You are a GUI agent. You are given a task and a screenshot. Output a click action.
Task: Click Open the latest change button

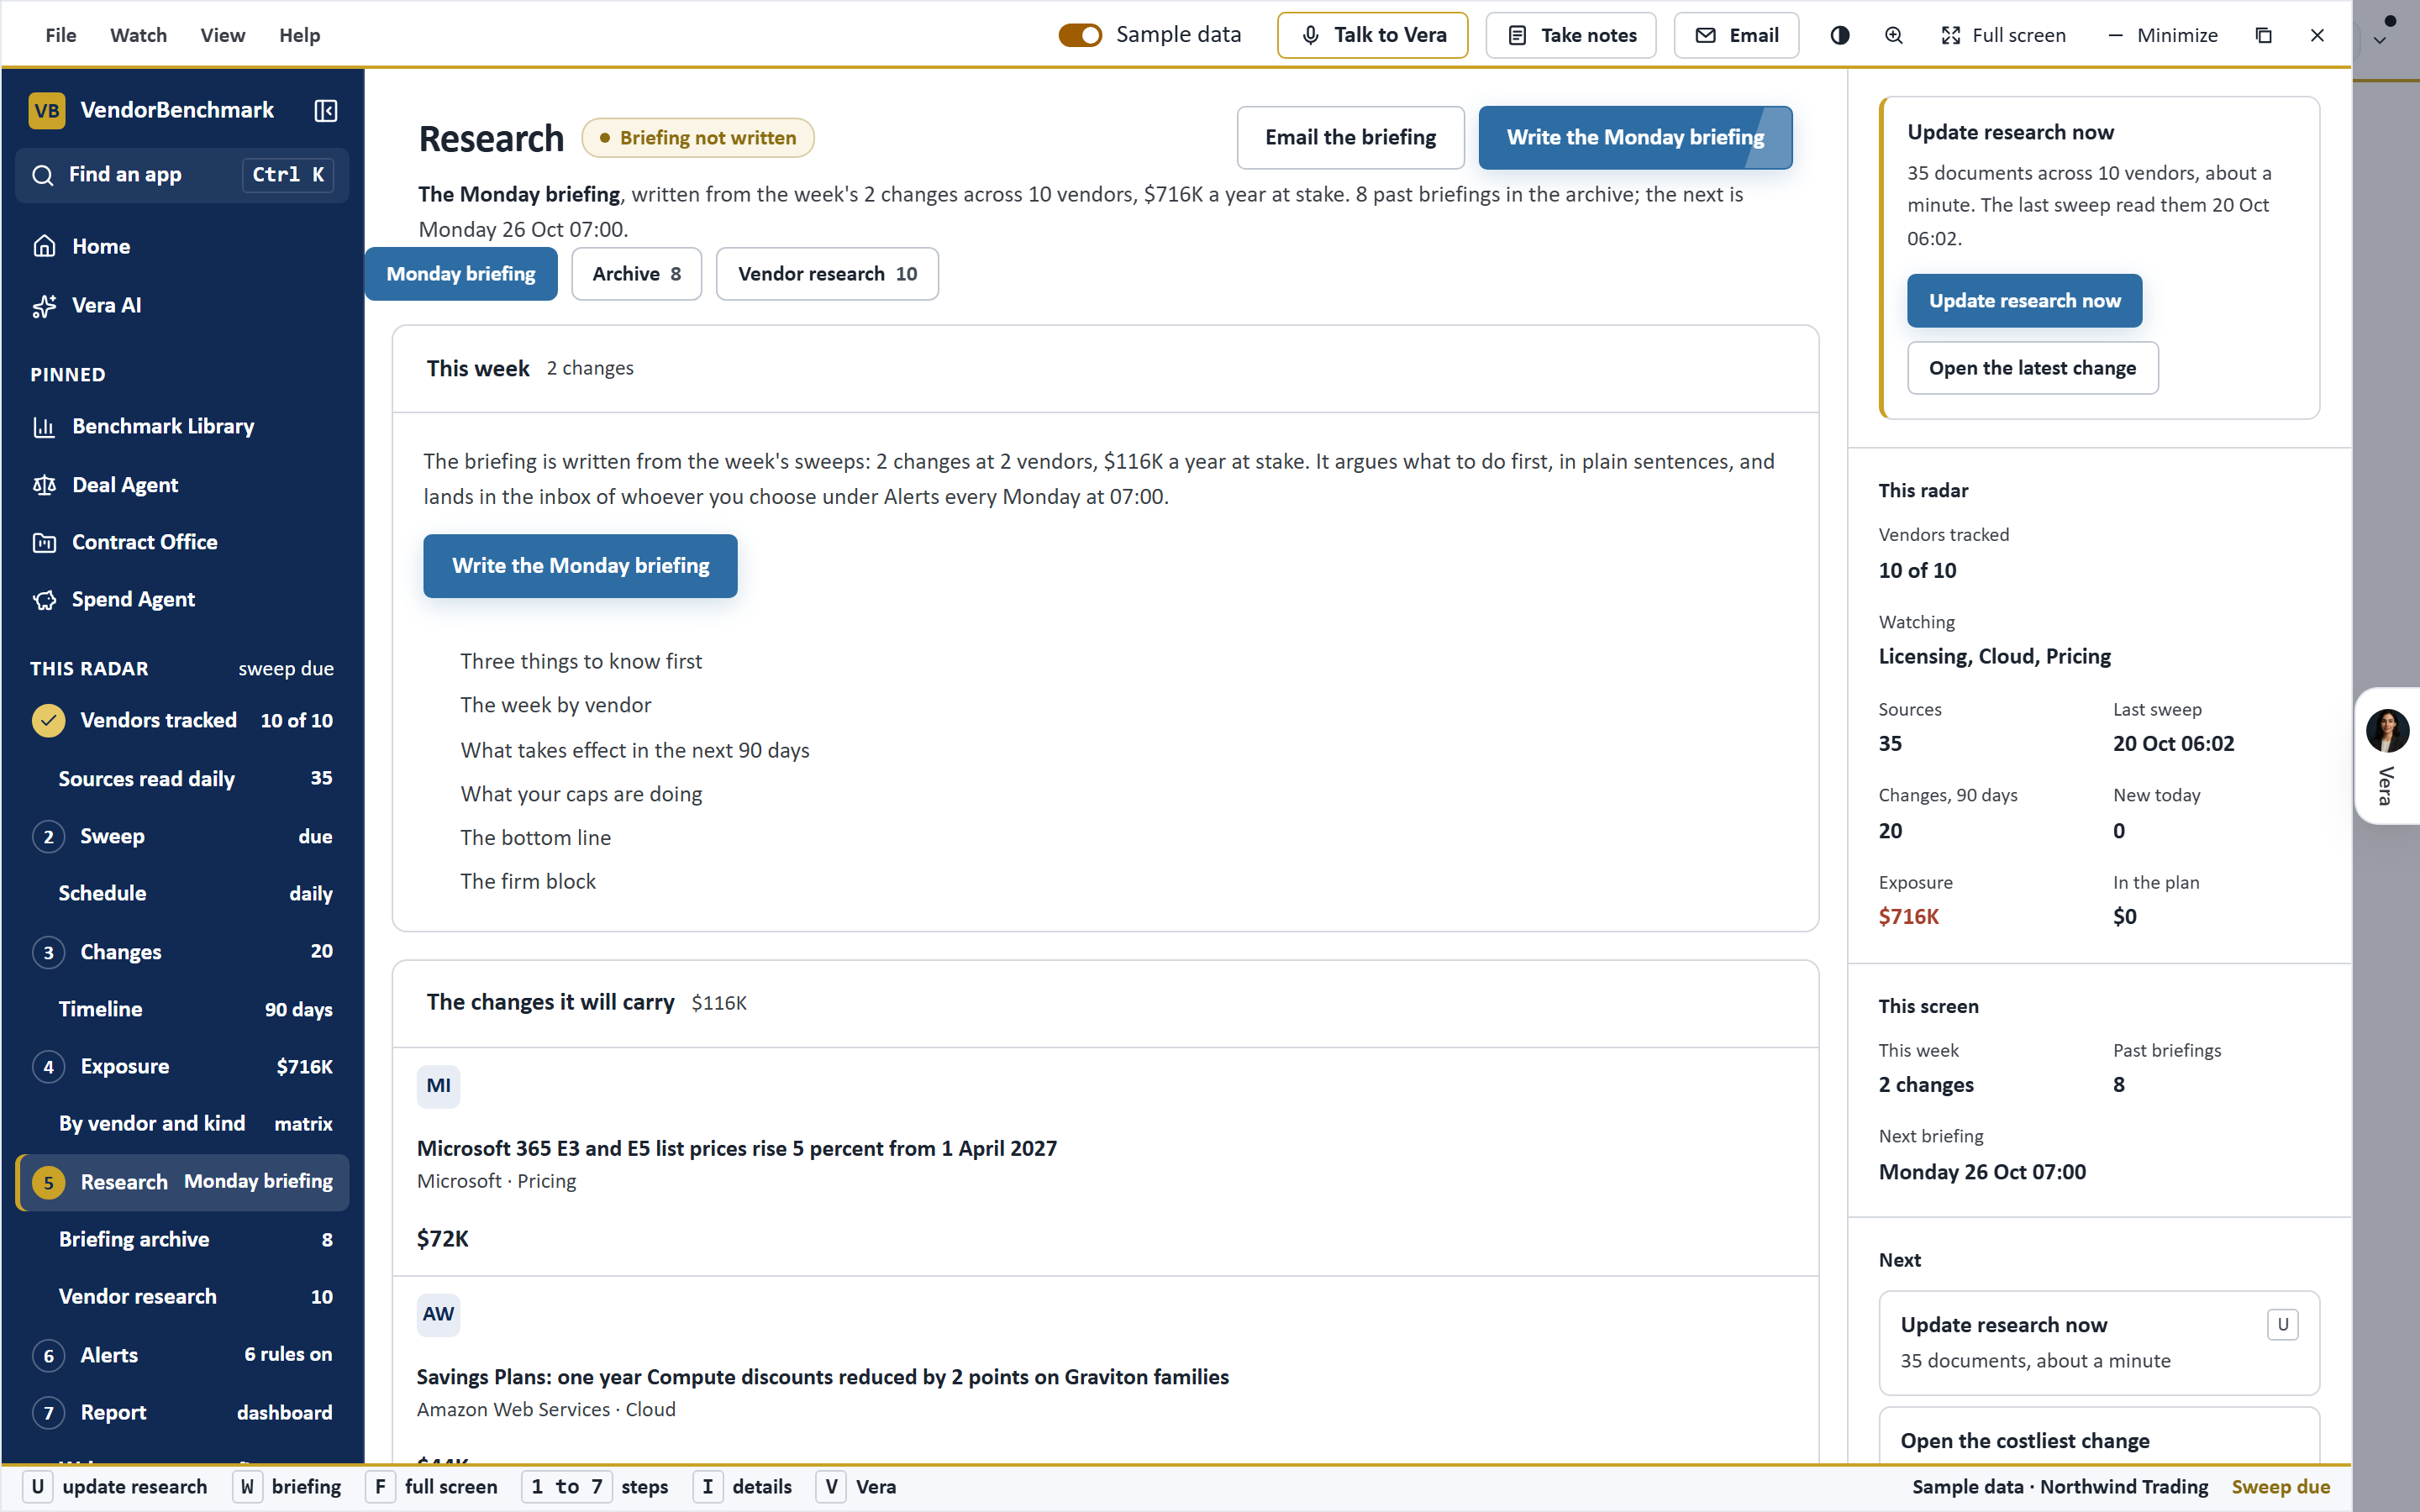pyautogui.click(x=2032, y=368)
